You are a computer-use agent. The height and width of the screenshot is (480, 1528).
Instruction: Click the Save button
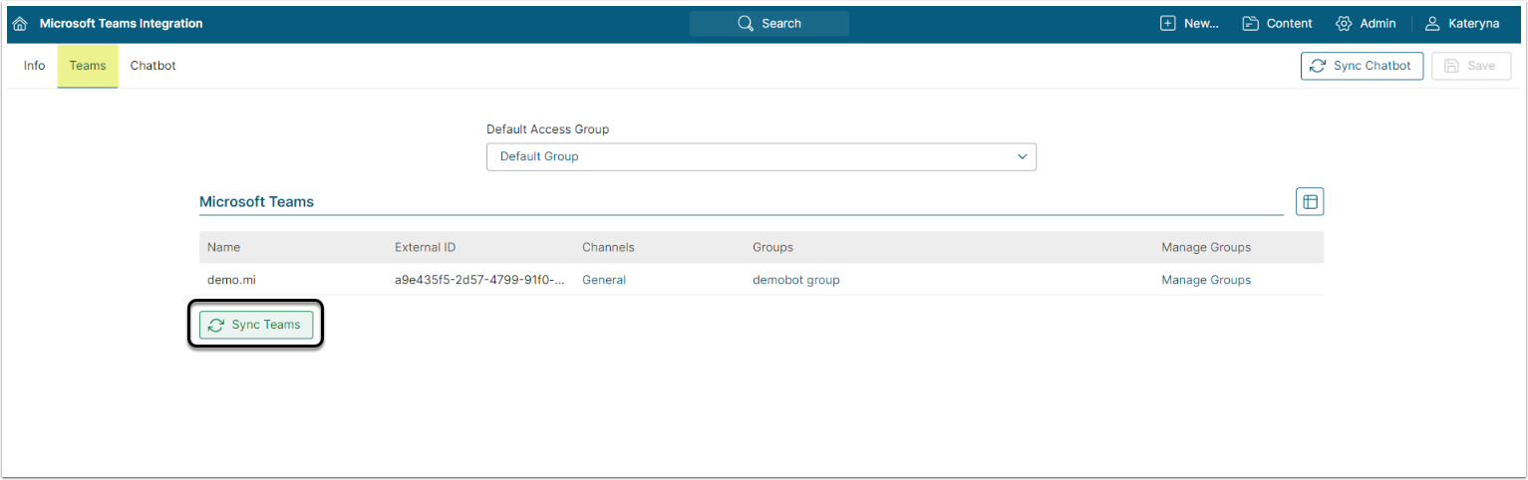1471,66
